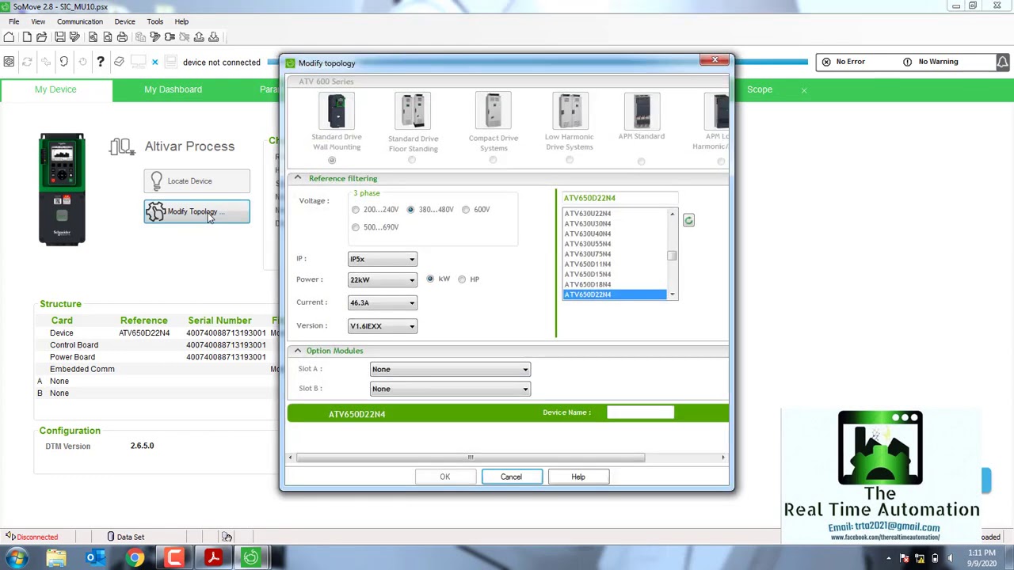
Task: Open Adobe Acrobat from the taskbar
Action: (x=213, y=558)
